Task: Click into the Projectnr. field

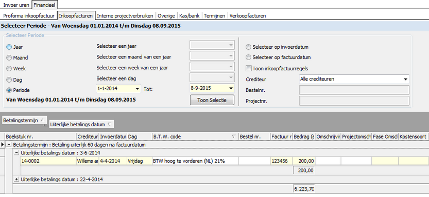Action: pyautogui.click(x=354, y=101)
